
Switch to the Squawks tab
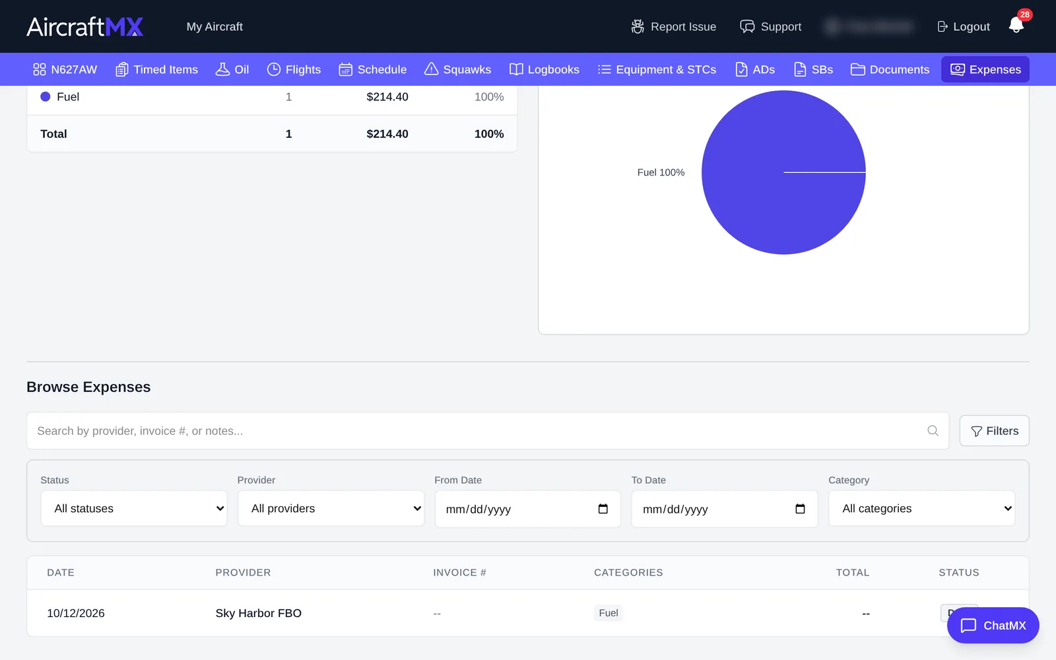[457, 69]
